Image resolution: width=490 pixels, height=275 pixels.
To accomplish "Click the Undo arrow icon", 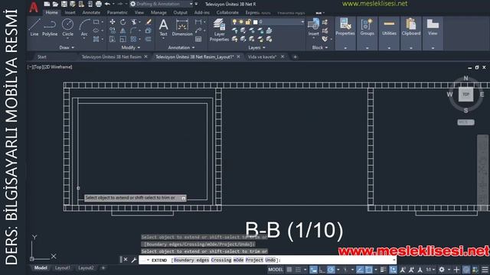I will coord(107,4).
